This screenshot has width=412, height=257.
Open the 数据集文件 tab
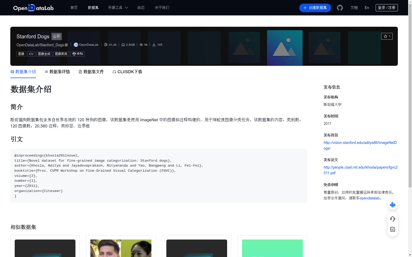point(91,72)
